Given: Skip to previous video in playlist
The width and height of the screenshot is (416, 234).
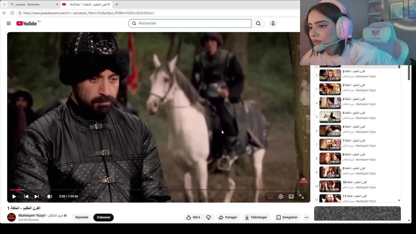Looking at the screenshot, I should [x=26, y=196].
